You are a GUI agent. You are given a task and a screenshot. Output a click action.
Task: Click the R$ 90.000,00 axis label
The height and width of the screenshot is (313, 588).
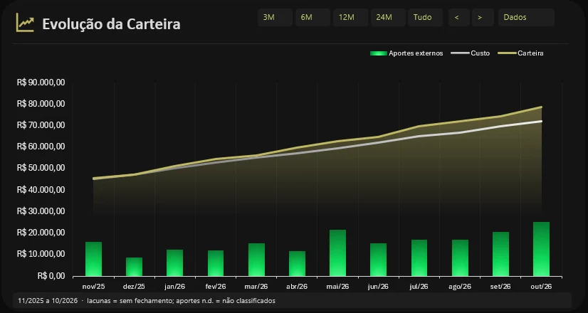pyautogui.click(x=41, y=82)
